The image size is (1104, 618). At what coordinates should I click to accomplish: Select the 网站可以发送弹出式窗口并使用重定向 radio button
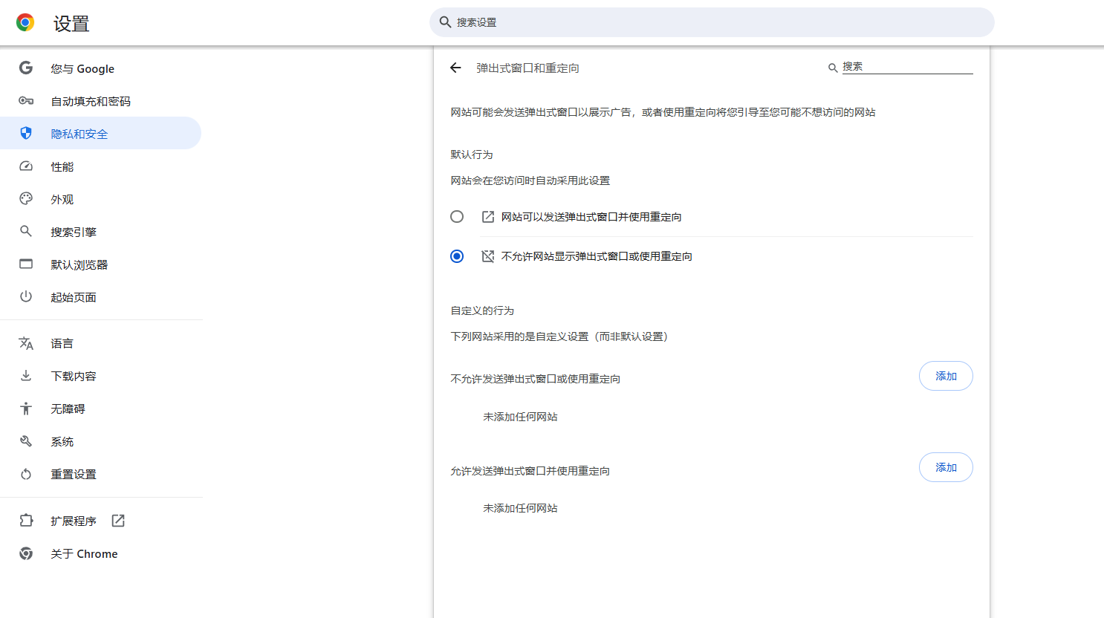[457, 216]
